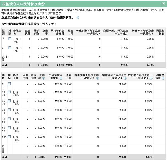Close the 根据受众人口统计特点出价 dialog
Viewport: 167px width, 161px height.
(x=163, y=3)
